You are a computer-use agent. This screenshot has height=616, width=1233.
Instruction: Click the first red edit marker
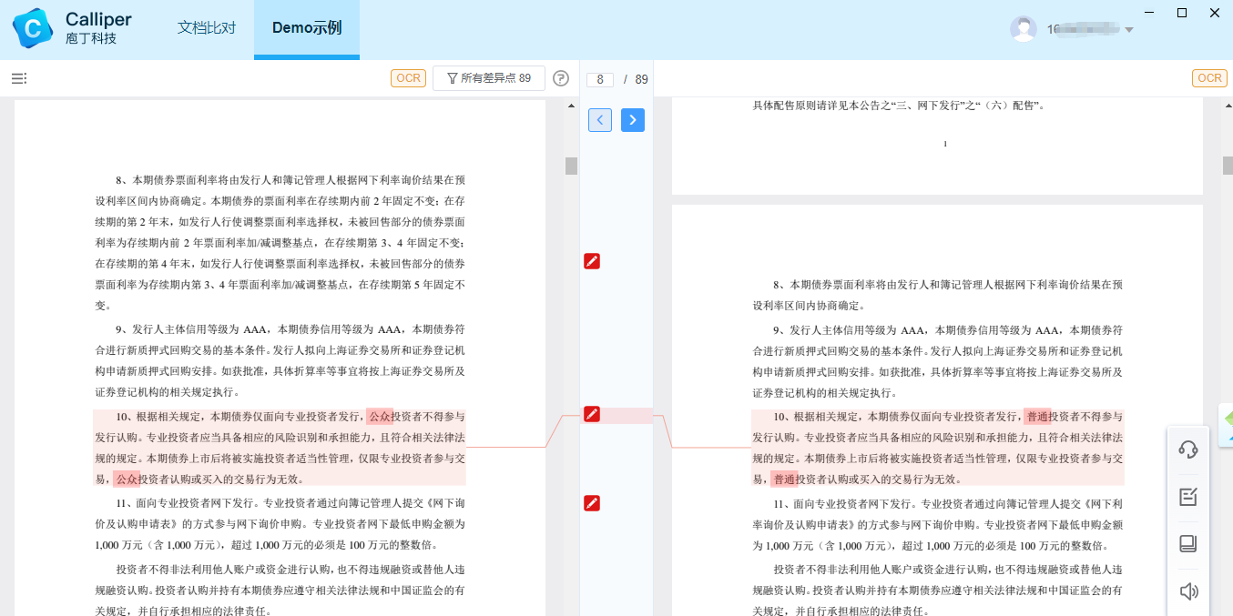[x=592, y=262]
